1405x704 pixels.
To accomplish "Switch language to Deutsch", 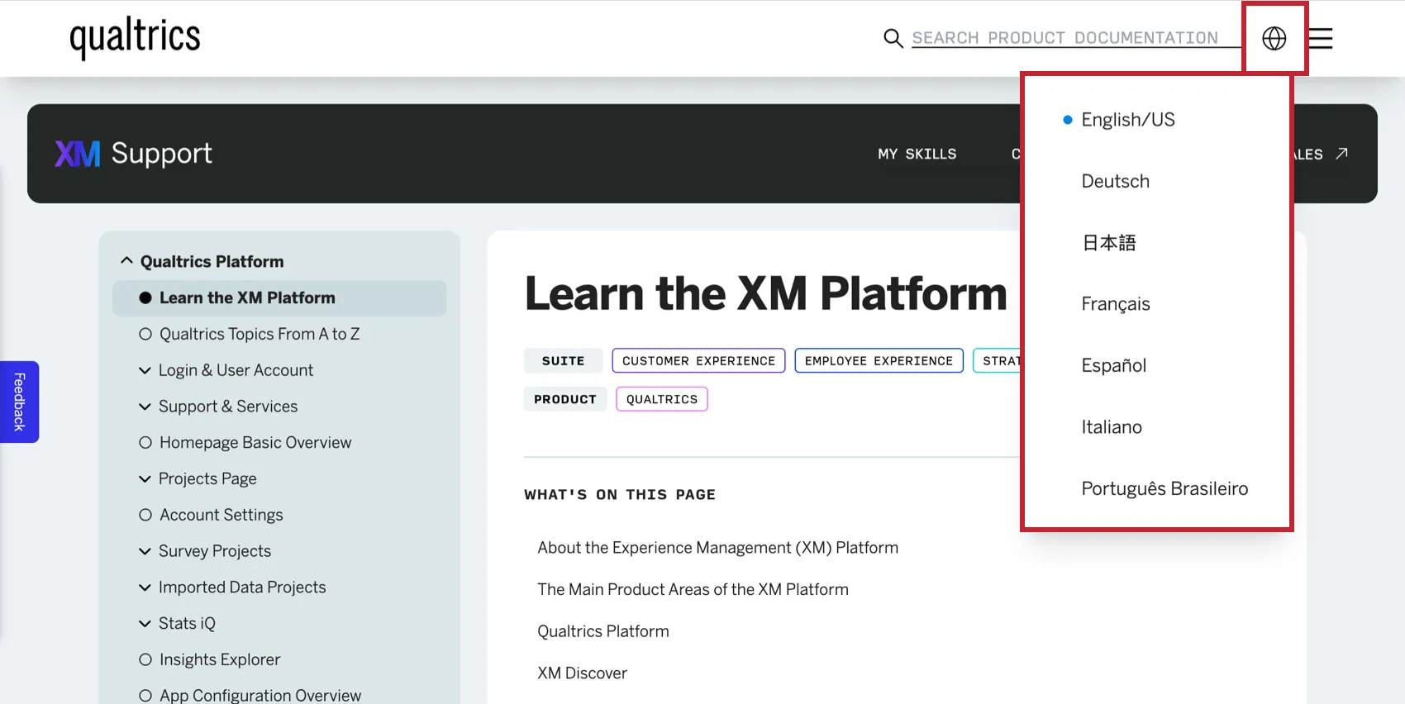I will [1115, 181].
